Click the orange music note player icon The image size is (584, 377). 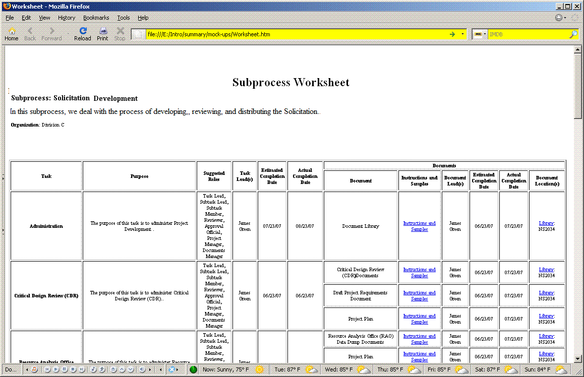coord(34,369)
